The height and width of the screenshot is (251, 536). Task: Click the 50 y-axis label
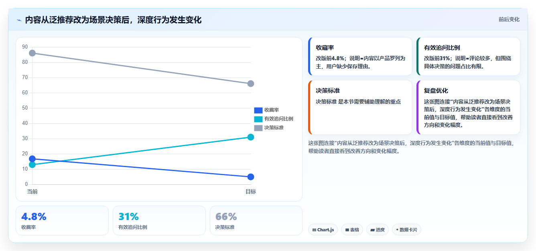(x=25, y=108)
